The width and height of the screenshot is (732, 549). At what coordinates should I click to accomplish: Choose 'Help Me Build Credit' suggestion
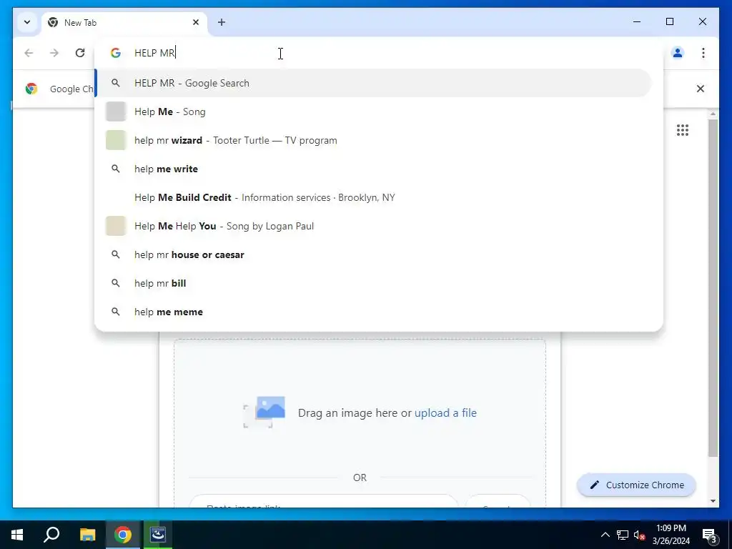373,197
